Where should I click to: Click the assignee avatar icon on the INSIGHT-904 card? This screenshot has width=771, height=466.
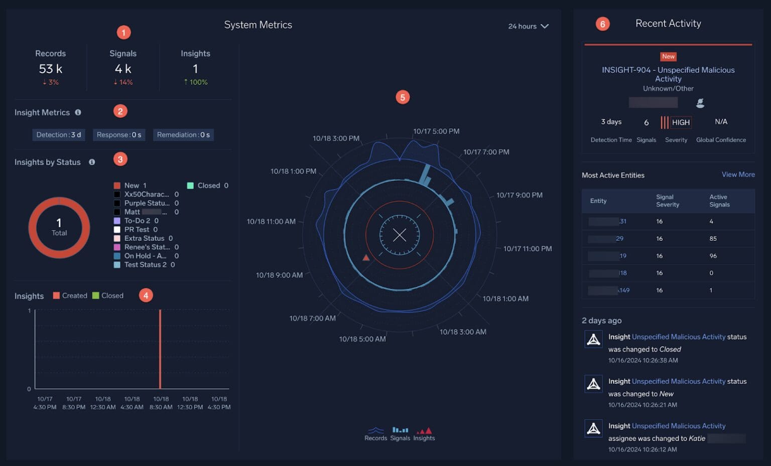click(701, 102)
